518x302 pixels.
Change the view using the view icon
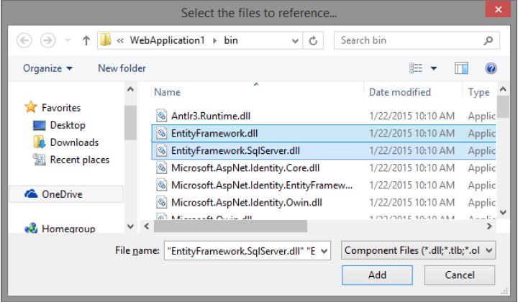click(x=416, y=68)
